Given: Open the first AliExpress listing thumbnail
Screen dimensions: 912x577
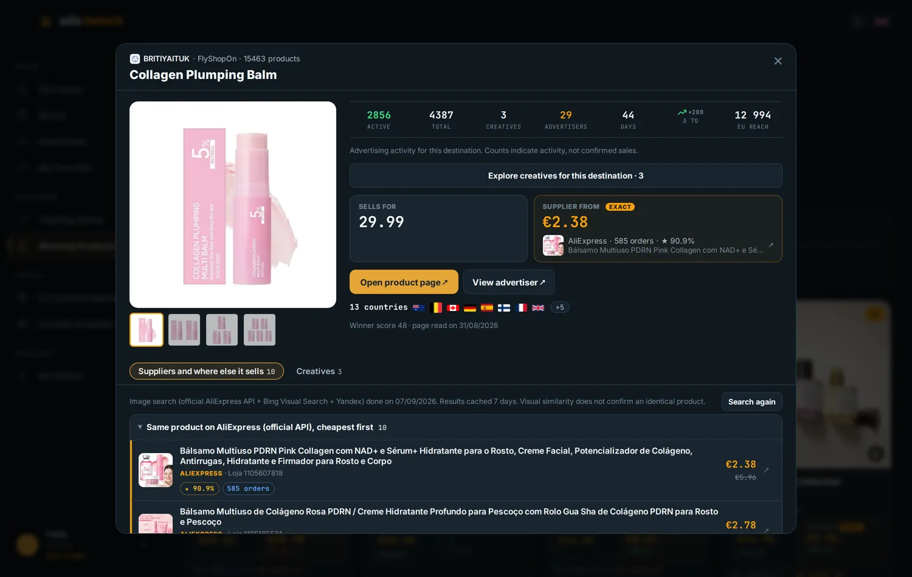Looking at the screenshot, I should [x=156, y=470].
